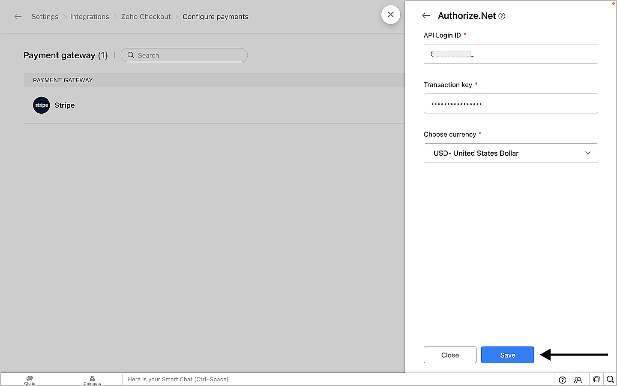This screenshot has width=617, height=386.
Task: Open the help icon in bottom bar
Action: 563,380
